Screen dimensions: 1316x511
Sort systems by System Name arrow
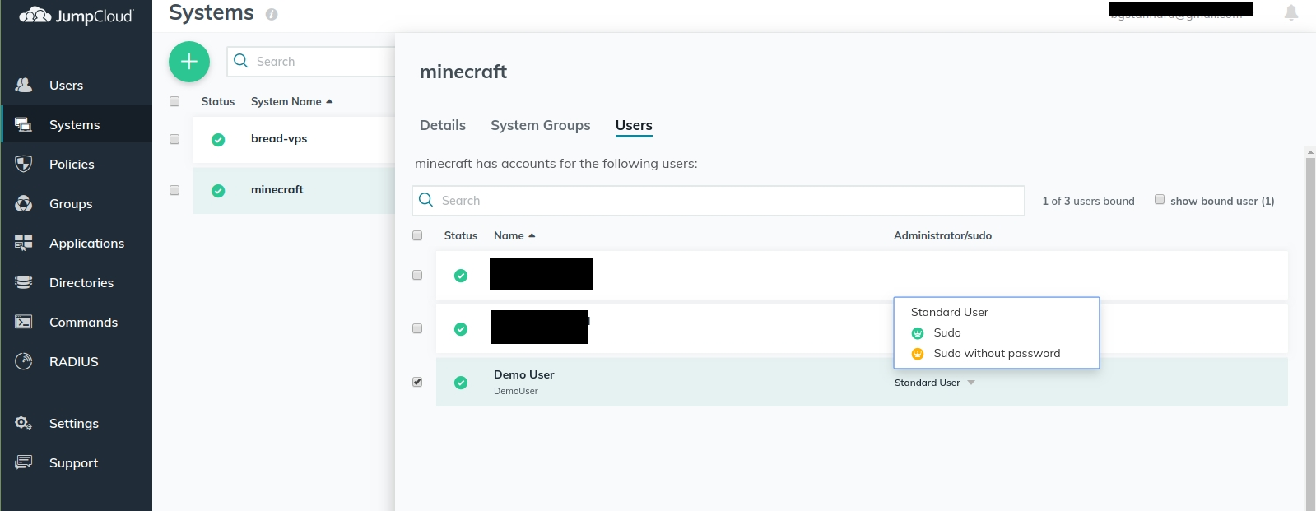click(329, 102)
